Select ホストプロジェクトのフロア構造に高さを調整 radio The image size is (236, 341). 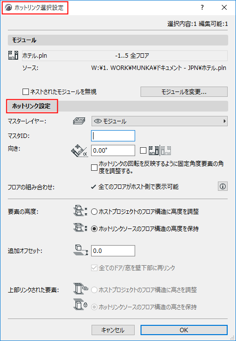(94, 290)
